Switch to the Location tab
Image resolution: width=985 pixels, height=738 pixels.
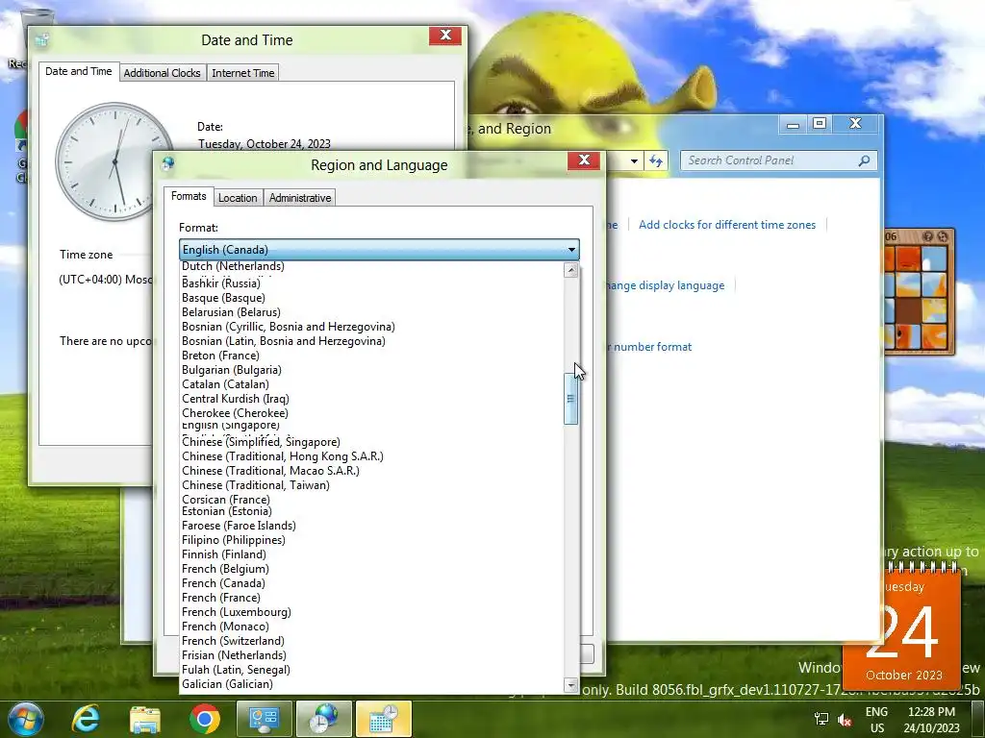click(x=238, y=198)
